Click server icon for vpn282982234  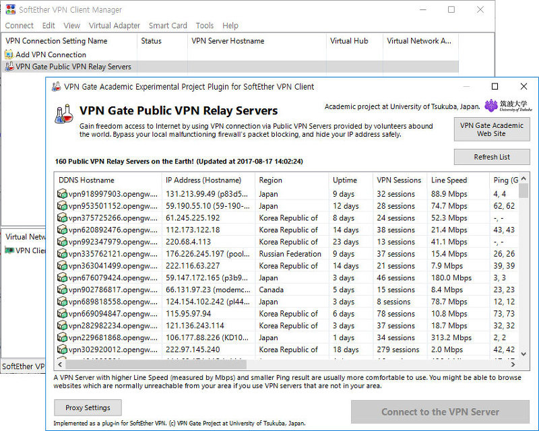(x=62, y=325)
